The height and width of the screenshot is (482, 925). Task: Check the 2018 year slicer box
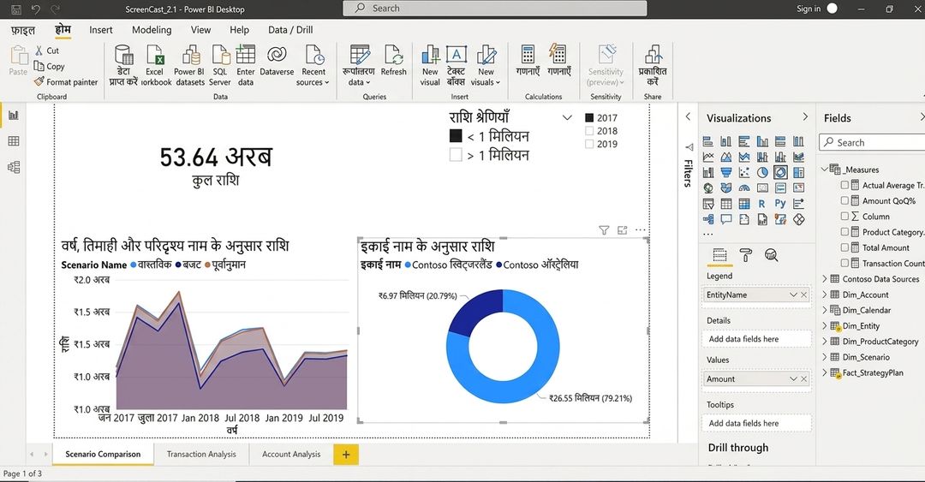coord(588,131)
